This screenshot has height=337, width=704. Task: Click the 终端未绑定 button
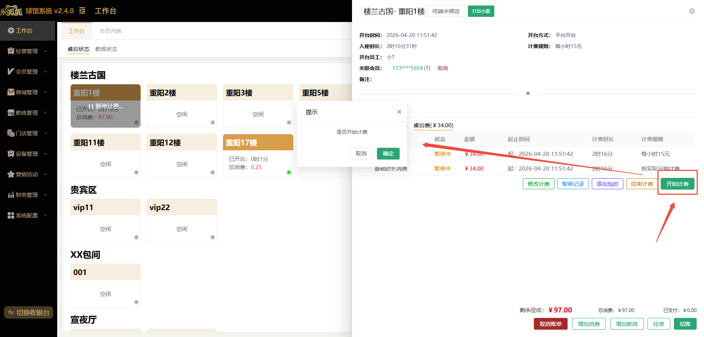(446, 11)
